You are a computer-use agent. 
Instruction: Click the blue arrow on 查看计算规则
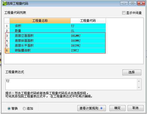click(101, 108)
